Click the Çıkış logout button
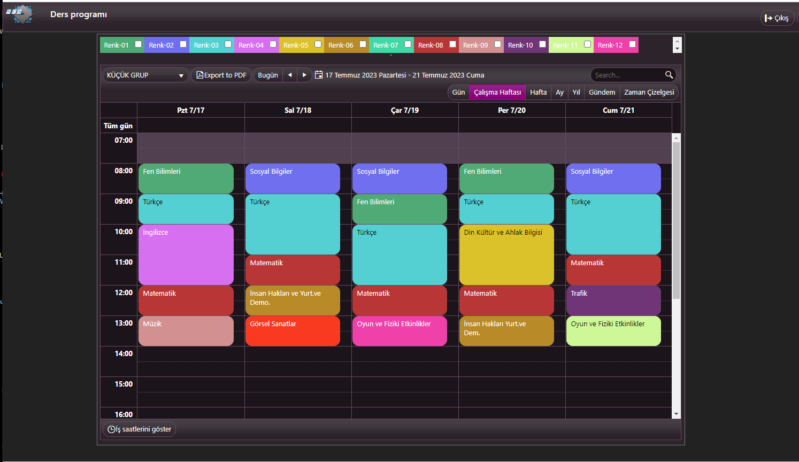This screenshot has width=799, height=462. (x=777, y=18)
